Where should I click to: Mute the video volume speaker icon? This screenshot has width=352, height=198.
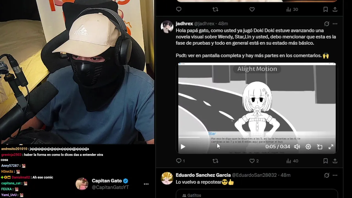point(297,147)
